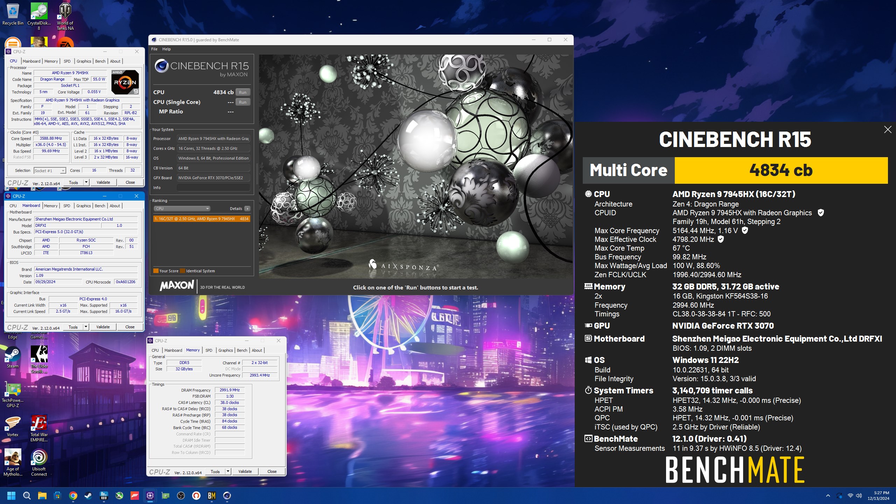Open the Cinebench Ranking CPU dropdown
Viewport: 896px width, 504px height.
point(182,209)
